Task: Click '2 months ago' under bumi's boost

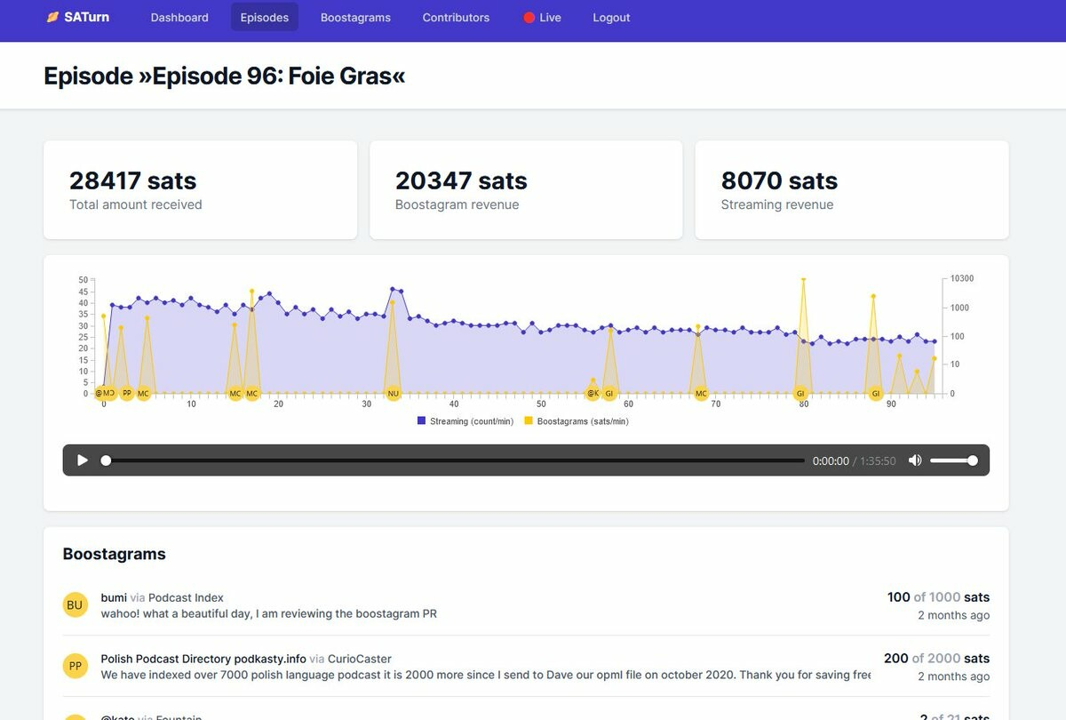Action: (x=953, y=615)
